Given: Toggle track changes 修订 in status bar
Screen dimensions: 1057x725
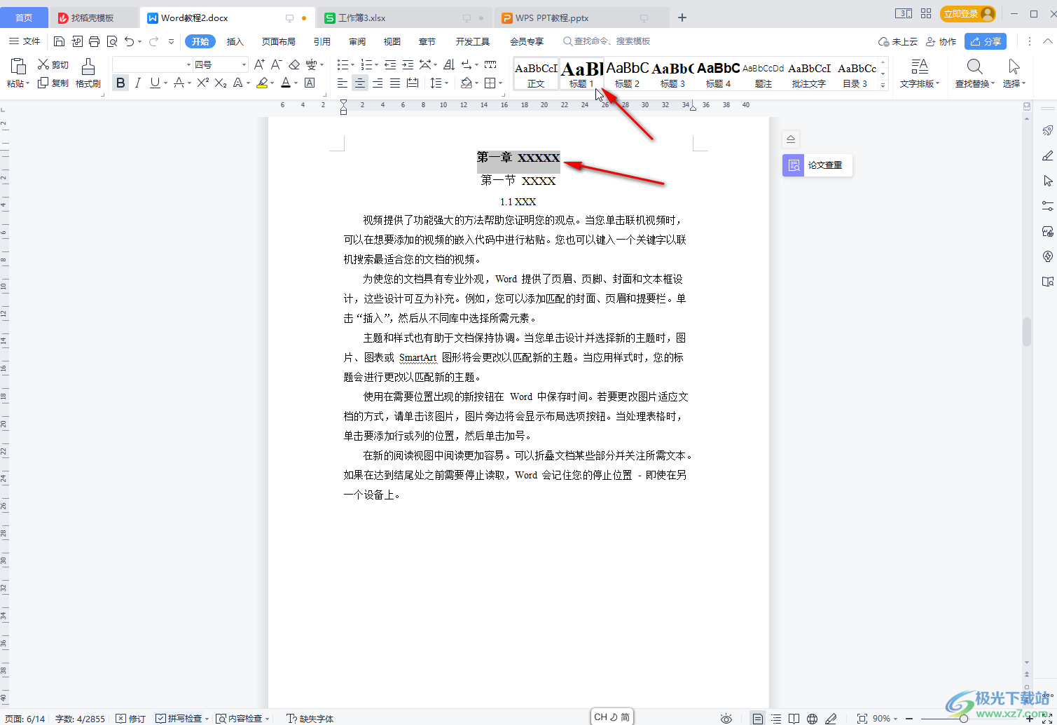Looking at the screenshot, I should click(x=131, y=719).
